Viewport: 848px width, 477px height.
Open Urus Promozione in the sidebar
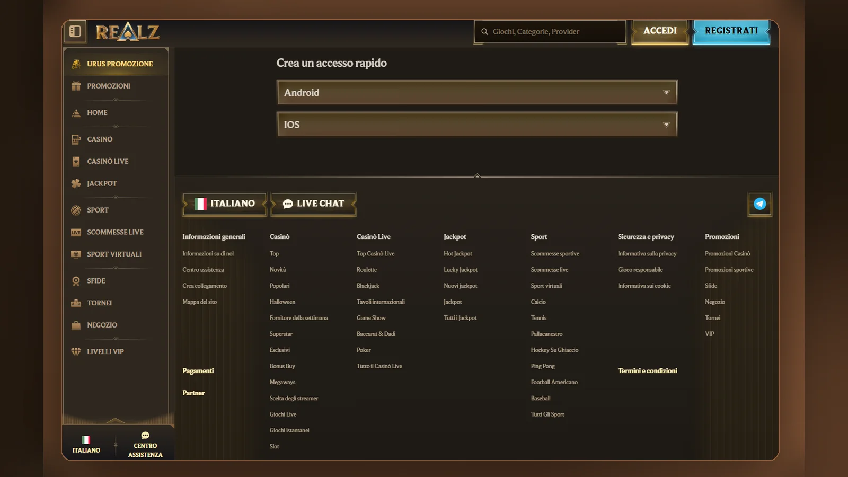click(x=116, y=64)
